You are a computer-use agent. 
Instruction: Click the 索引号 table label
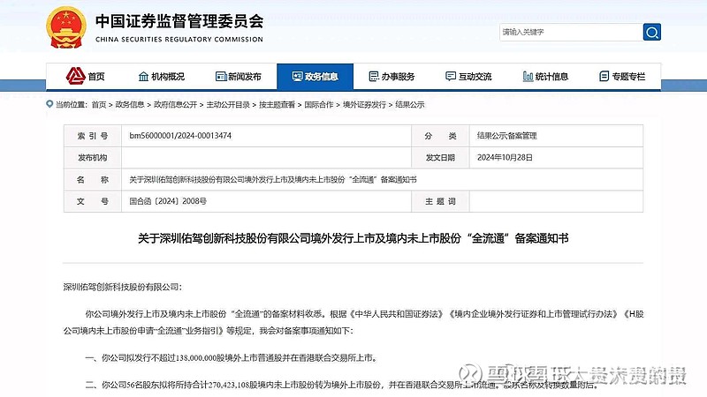coord(93,136)
